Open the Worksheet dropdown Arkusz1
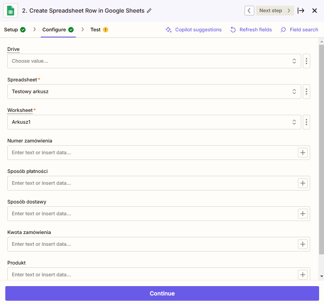 154,122
